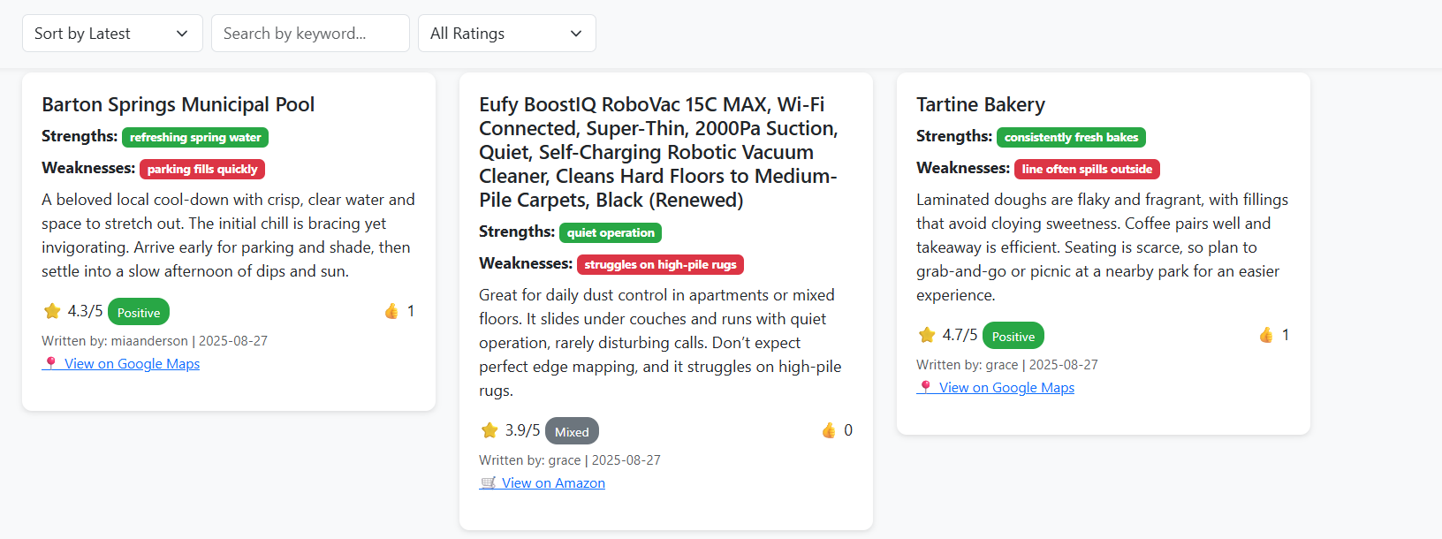Click Positive badge on Tartine Bakery card
The height and width of the screenshot is (539, 1442).
[1013, 336]
